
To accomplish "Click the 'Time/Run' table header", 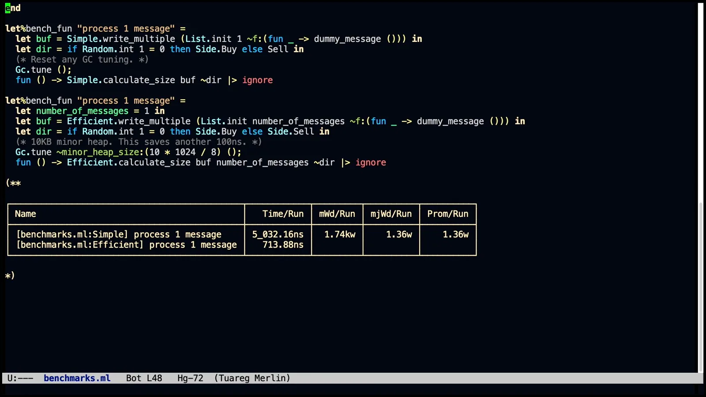I will pos(283,214).
